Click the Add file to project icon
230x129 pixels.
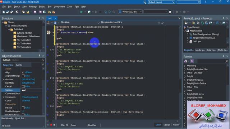coord(50,12)
